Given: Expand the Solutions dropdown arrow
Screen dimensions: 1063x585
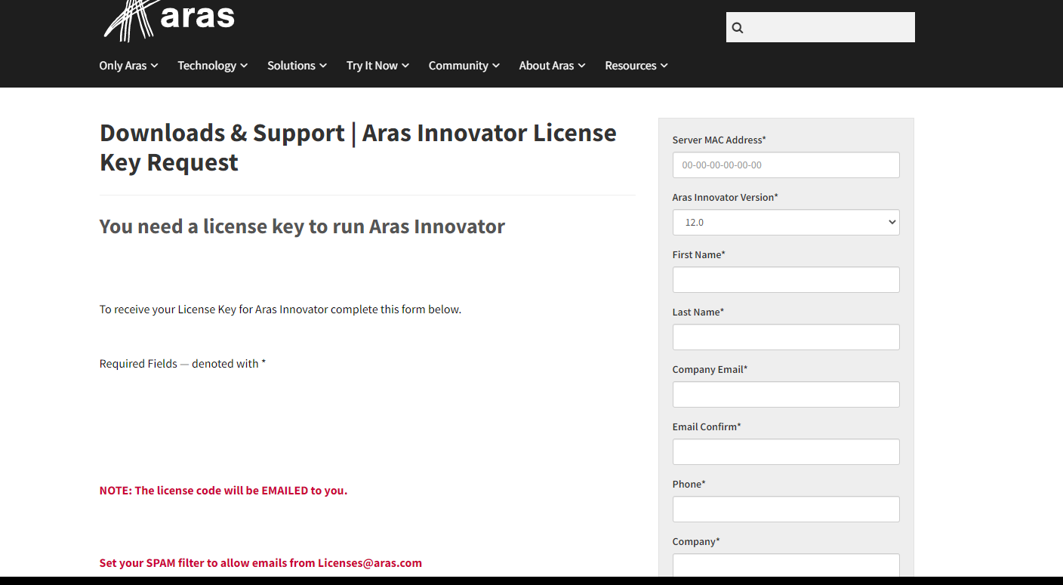Looking at the screenshot, I should click(323, 66).
